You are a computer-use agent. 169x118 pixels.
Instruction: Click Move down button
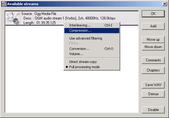(153, 47)
